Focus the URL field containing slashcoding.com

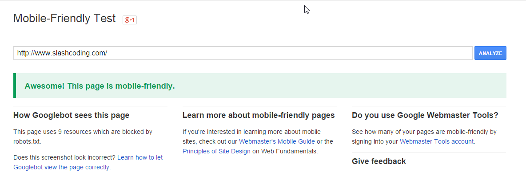click(x=243, y=53)
